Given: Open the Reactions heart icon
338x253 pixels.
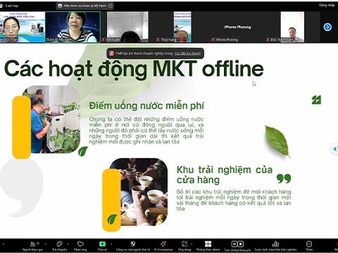Looking at the screenshot, I should (x=80, y=244).
